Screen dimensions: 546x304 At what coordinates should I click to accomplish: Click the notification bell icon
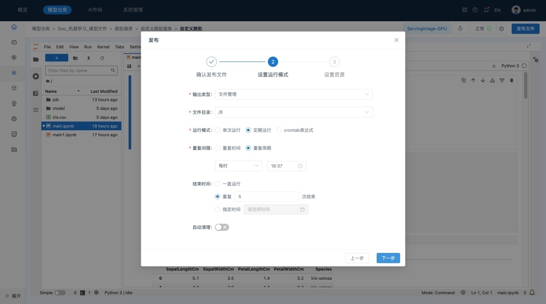click(x=486, y=10)
